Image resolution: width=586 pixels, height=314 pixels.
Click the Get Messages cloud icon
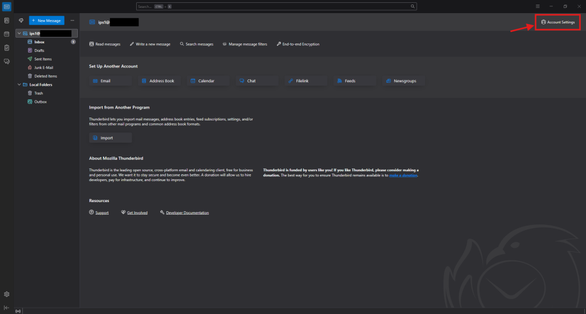tap(21, 21)
